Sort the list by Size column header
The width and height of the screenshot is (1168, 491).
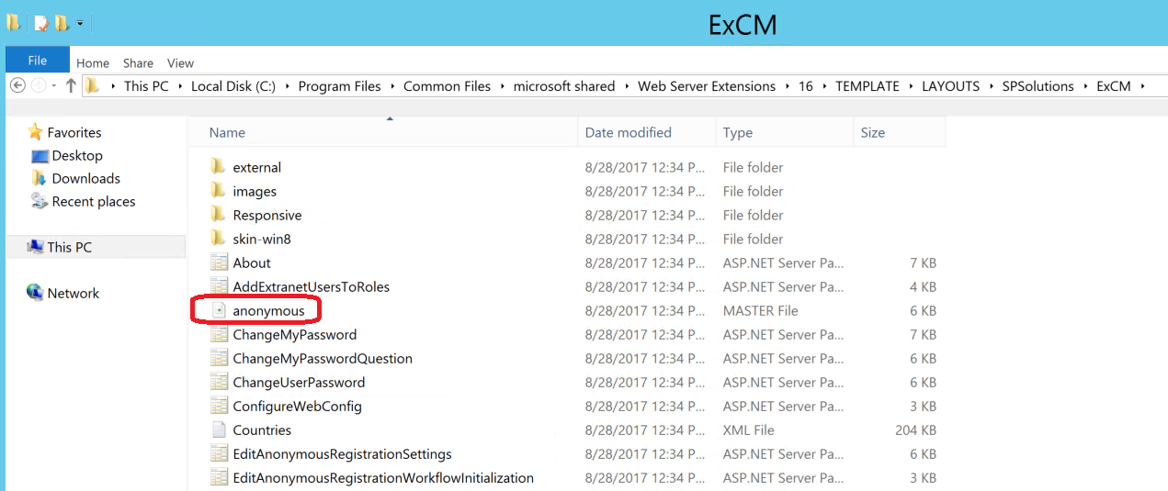(872, 132)
